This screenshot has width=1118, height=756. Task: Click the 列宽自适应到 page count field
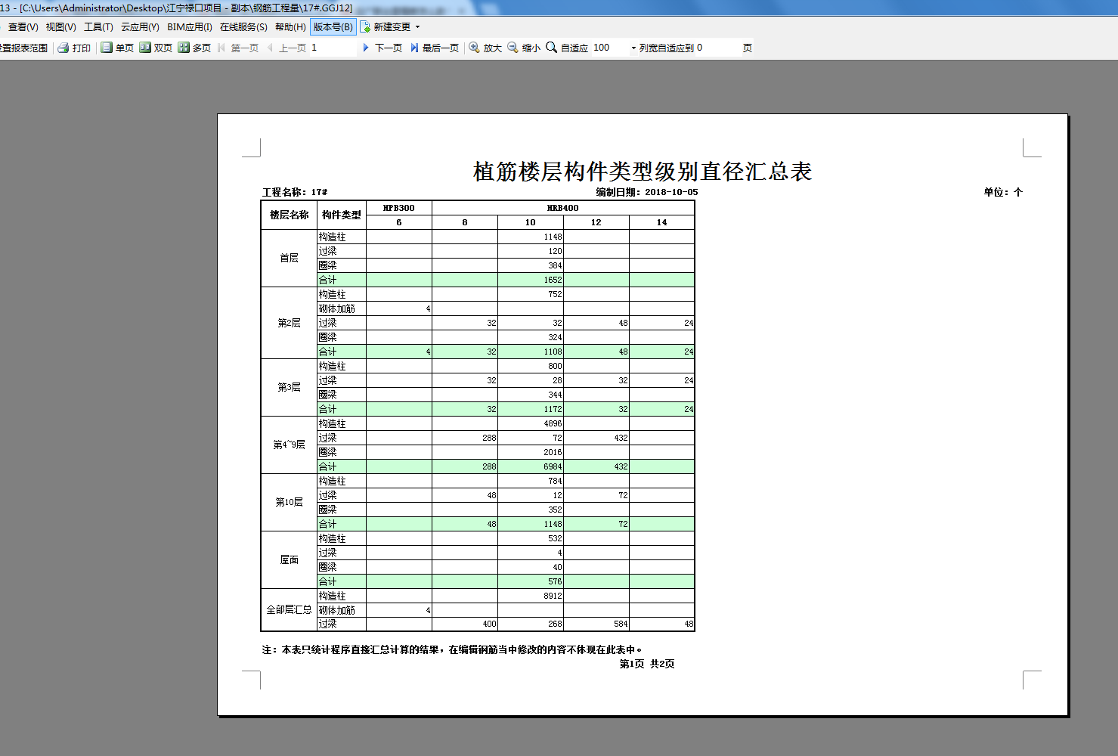click(717, 48)
